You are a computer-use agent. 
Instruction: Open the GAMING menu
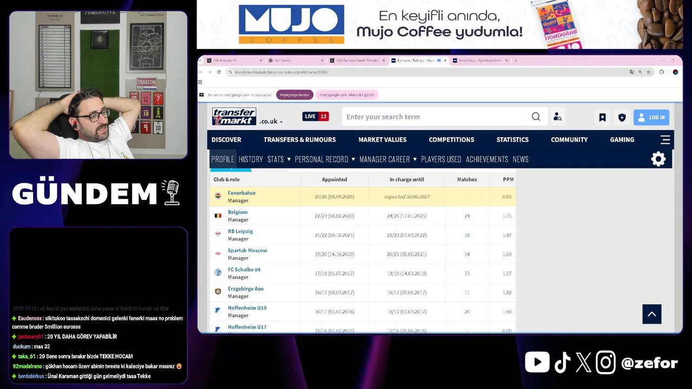(622, 139)
